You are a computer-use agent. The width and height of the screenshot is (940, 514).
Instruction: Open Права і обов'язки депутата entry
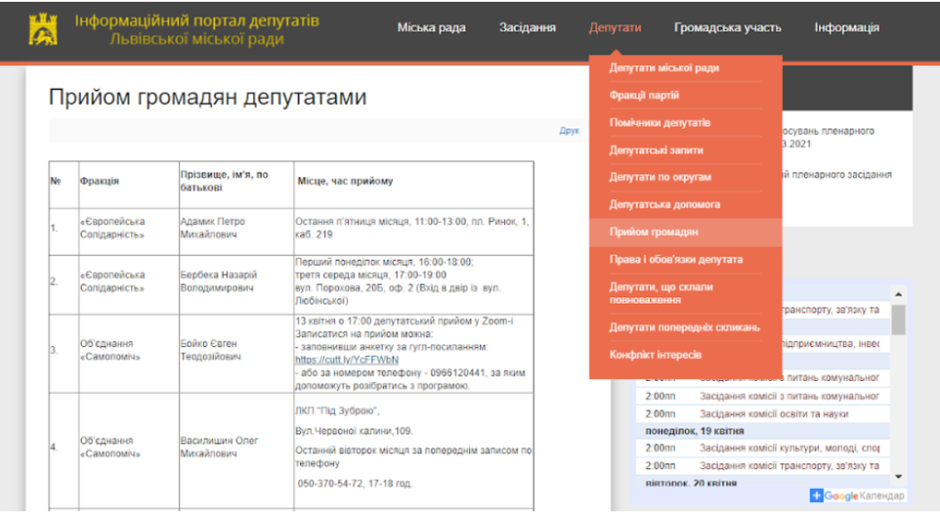(x=676, y=260)
